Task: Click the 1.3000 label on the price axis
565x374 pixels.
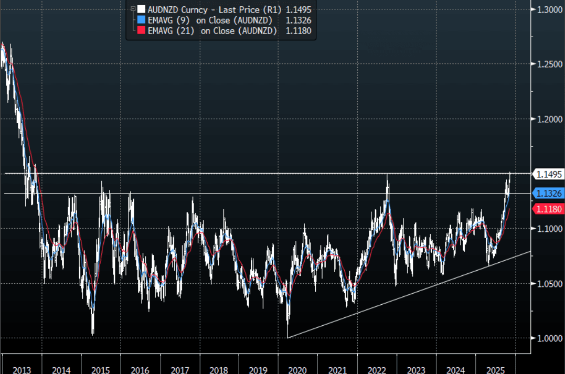Action: pos(548,9)
